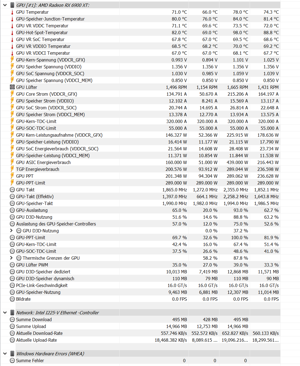
Task: Click lightning icon for GPU-PPT-Limit 289 W
Action: (12, 183)
